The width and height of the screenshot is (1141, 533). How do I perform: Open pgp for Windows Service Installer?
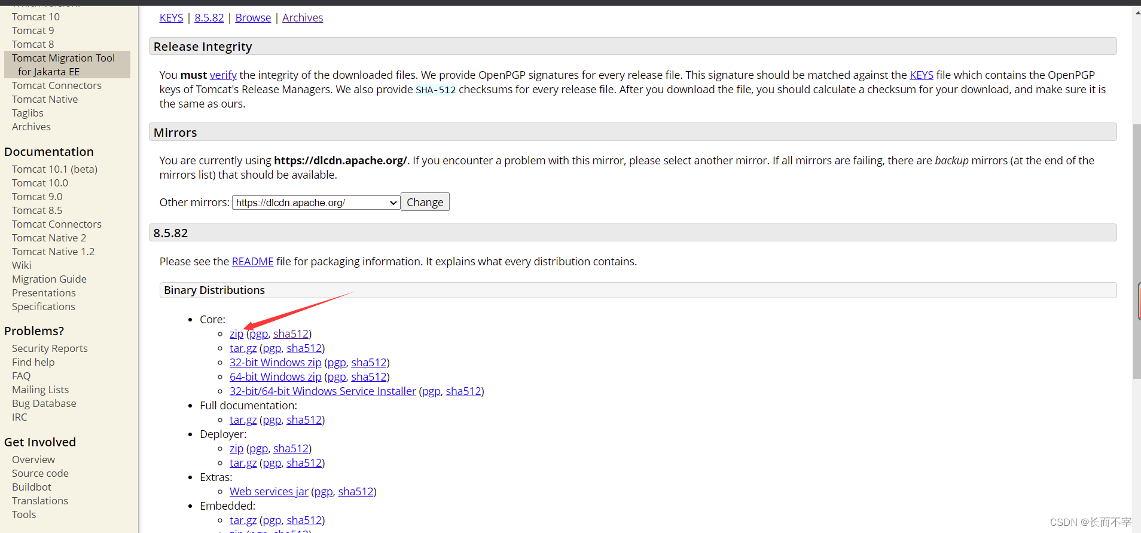[x=431, y=391]
